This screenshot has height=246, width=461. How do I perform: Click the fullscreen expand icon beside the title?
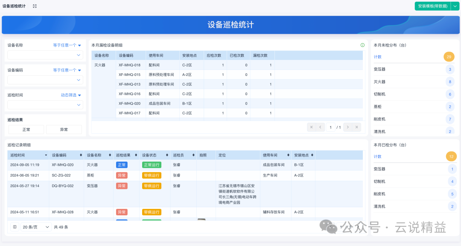(x=35, y=6)
